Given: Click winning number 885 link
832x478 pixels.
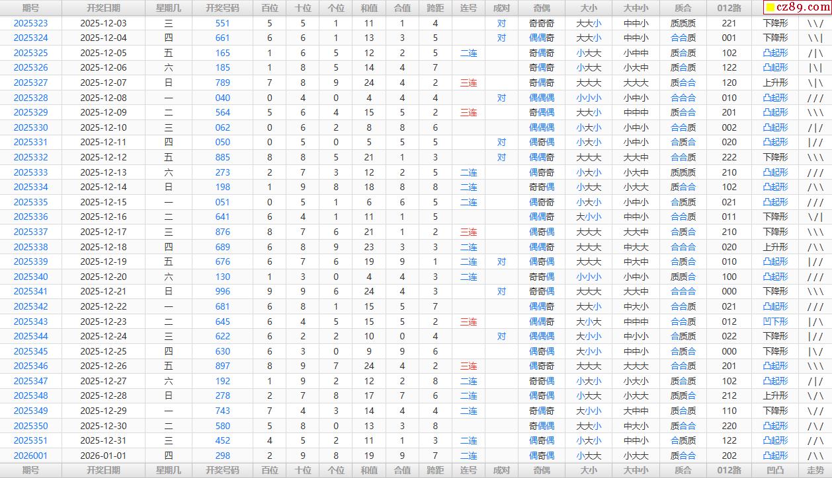Looking at the screenshot, I should 223,157.
